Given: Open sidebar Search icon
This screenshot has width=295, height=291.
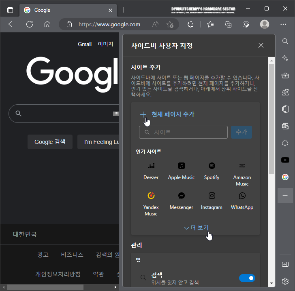Looking at the screenshot, I should pyautogui.click(x=285, y=41).
